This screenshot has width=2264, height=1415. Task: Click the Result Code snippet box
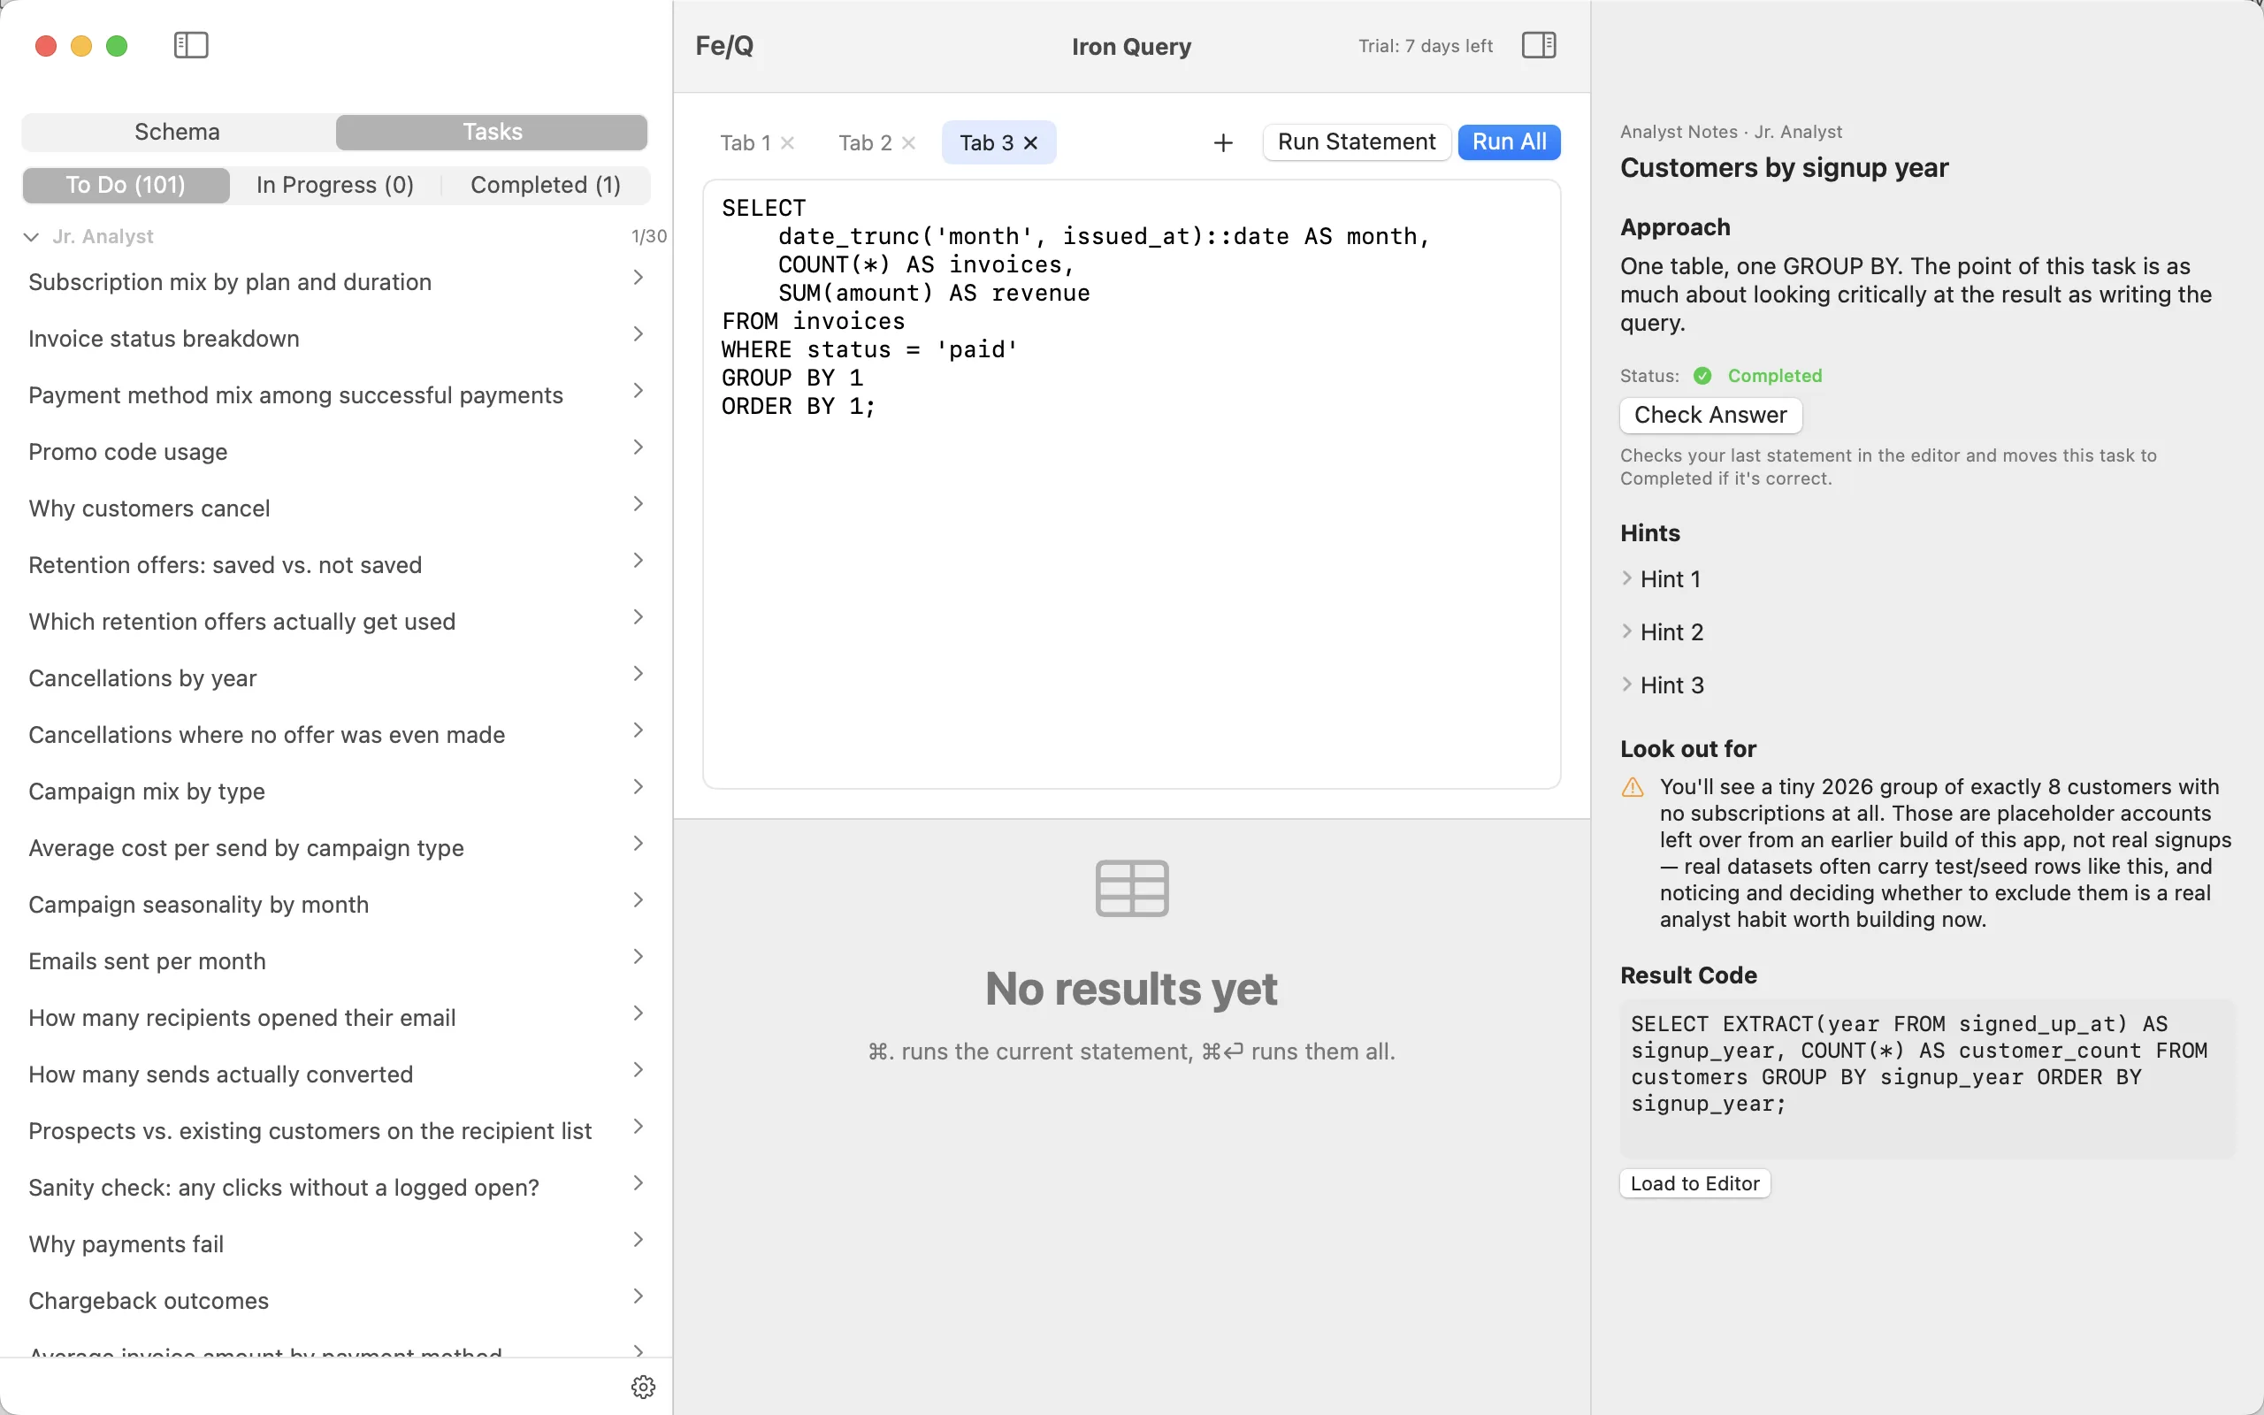point(1926,1078)
